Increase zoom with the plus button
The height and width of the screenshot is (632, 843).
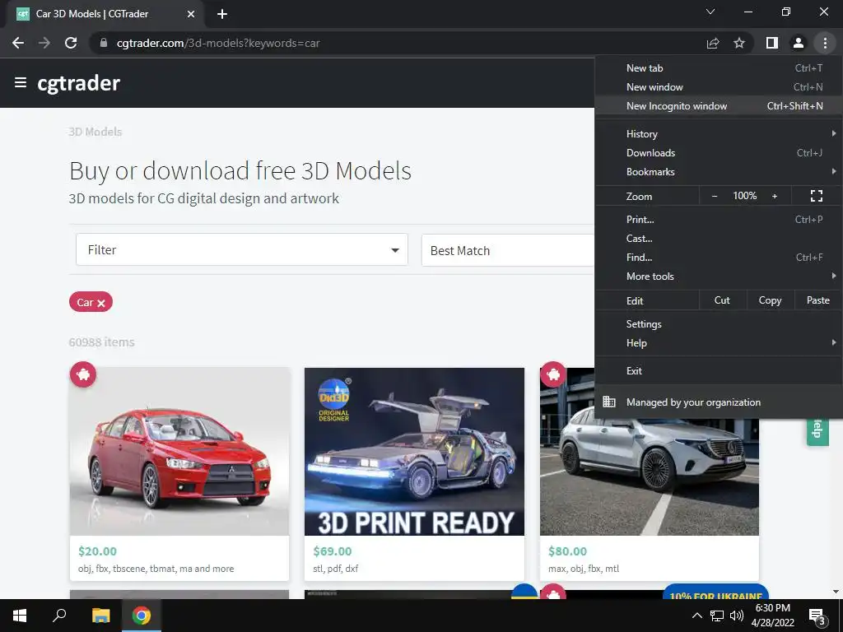coord(775,196)
